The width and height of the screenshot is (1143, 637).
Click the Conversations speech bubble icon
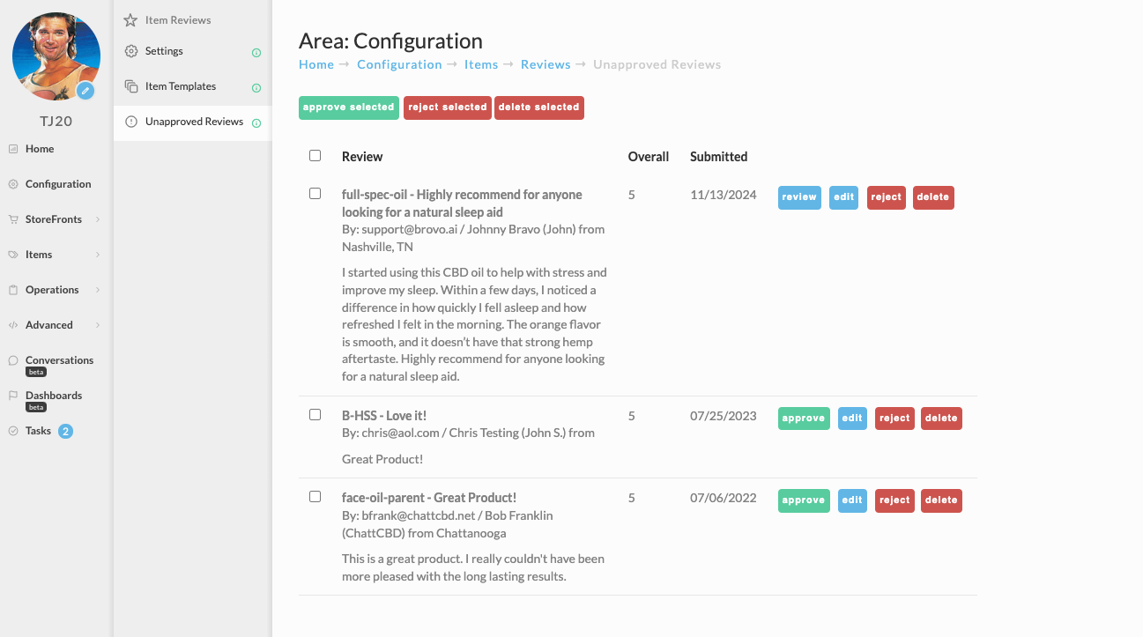[x=13, y=360]
